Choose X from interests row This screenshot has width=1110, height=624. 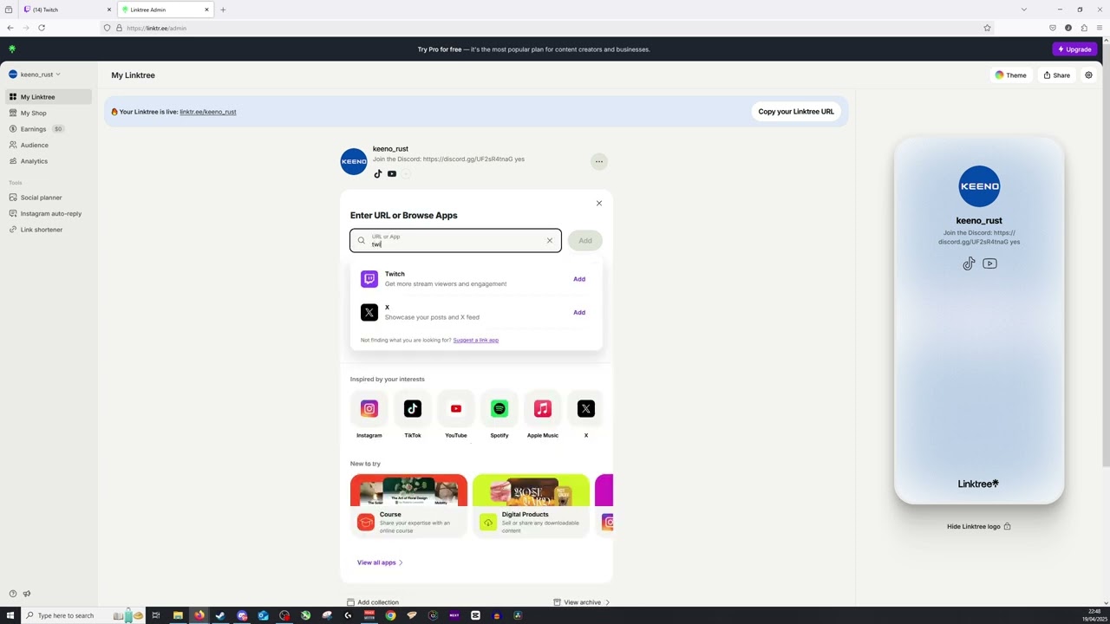pos(586,415)
